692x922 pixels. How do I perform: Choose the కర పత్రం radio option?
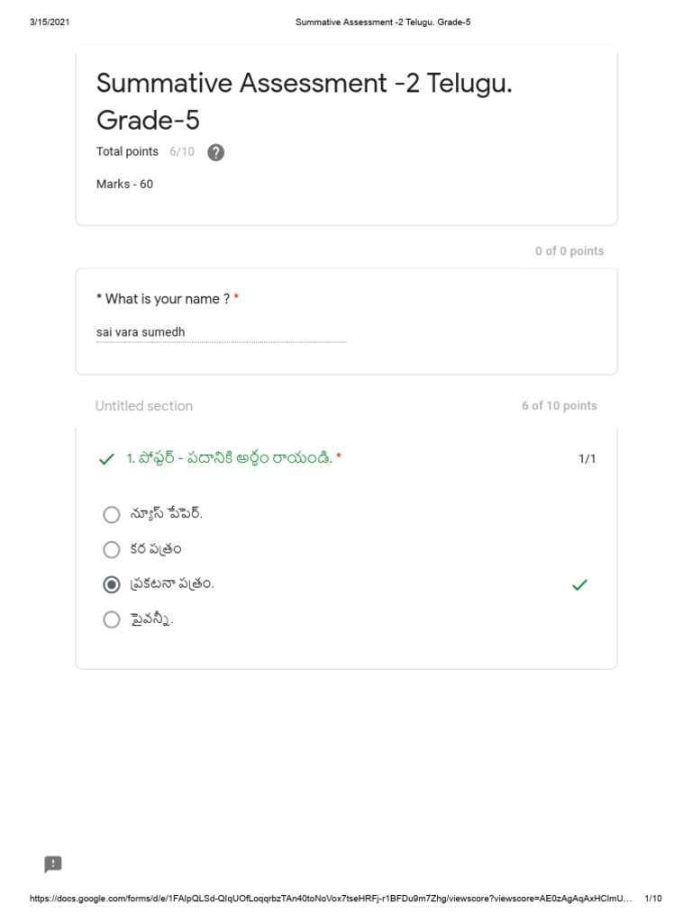pyautogui.click(x=112, y=549)
